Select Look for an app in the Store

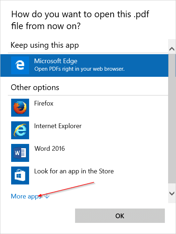tap(74, 171)
